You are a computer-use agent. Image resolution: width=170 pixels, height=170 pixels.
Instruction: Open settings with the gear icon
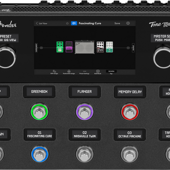(x=128, y=23)
